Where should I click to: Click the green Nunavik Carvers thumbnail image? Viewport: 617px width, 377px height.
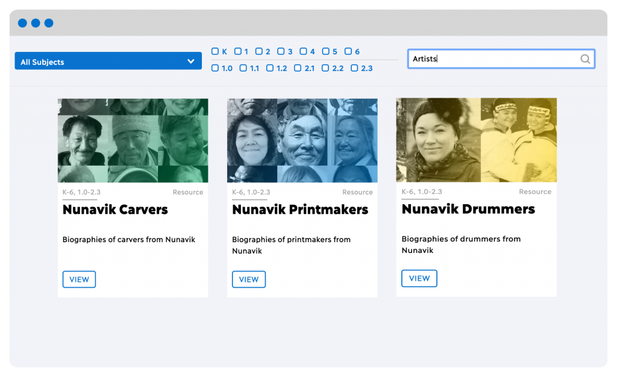(133, 140)
